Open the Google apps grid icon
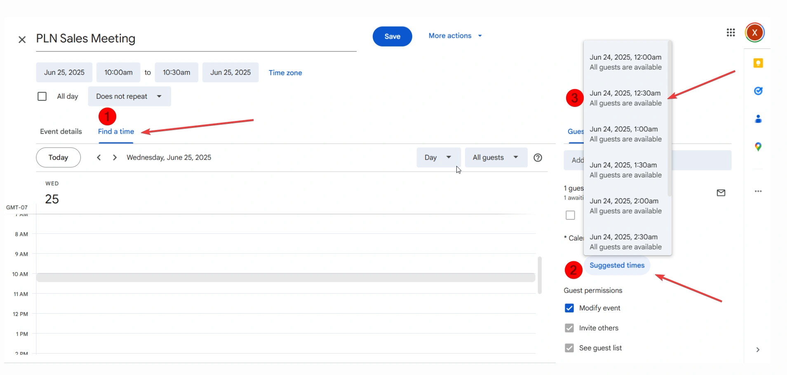 pos(731,33)
